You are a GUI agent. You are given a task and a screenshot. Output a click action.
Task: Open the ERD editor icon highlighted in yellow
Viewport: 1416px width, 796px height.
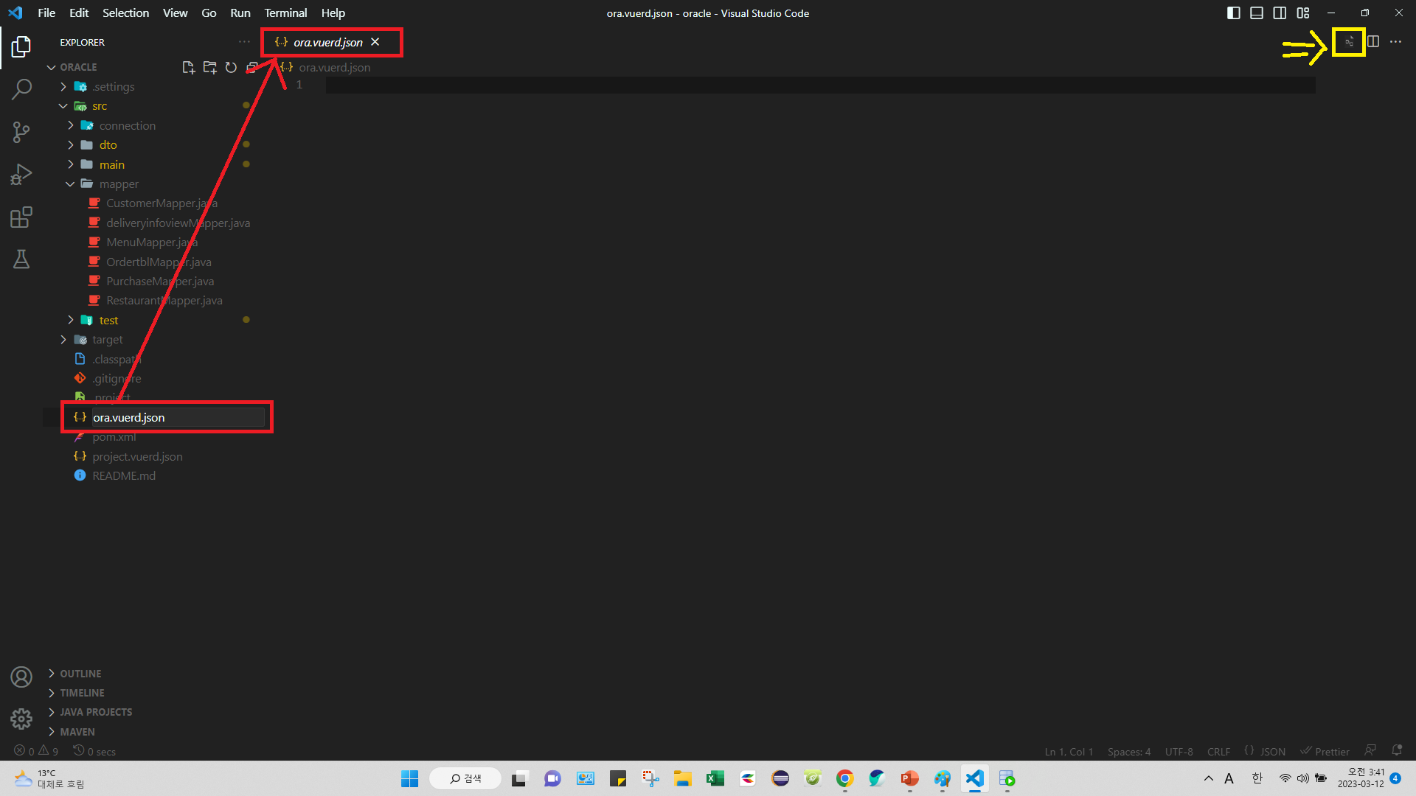click(x=1349, y=42)
